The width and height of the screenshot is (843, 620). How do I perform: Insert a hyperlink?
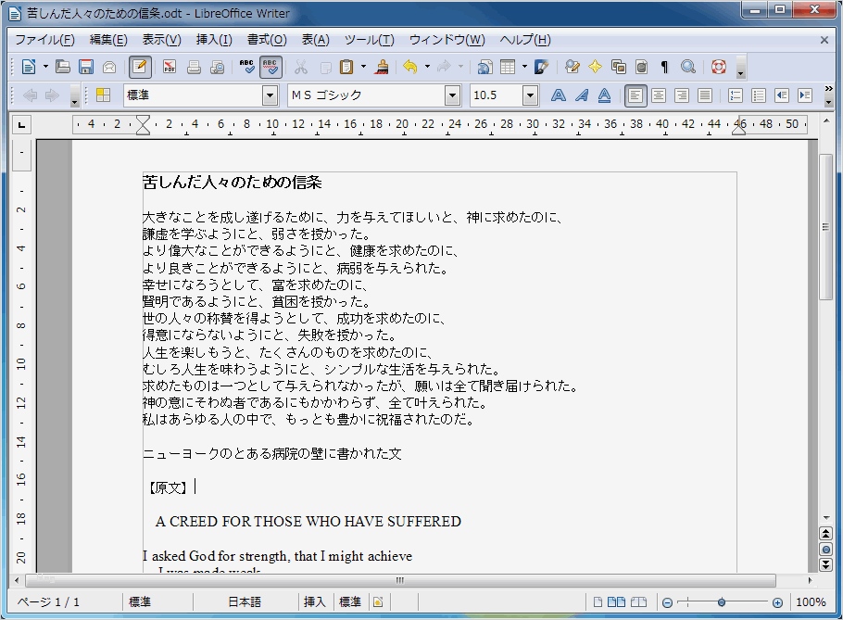[x=484, y=68]
